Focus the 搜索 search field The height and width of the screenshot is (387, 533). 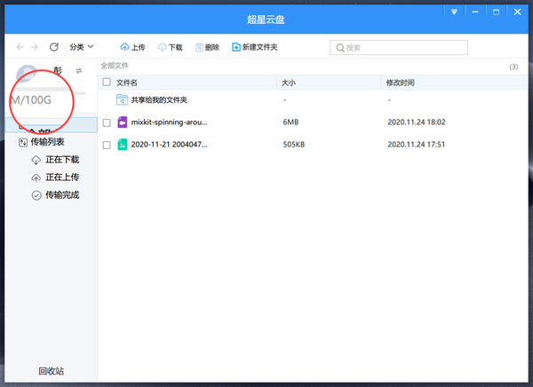pos(399,48)
